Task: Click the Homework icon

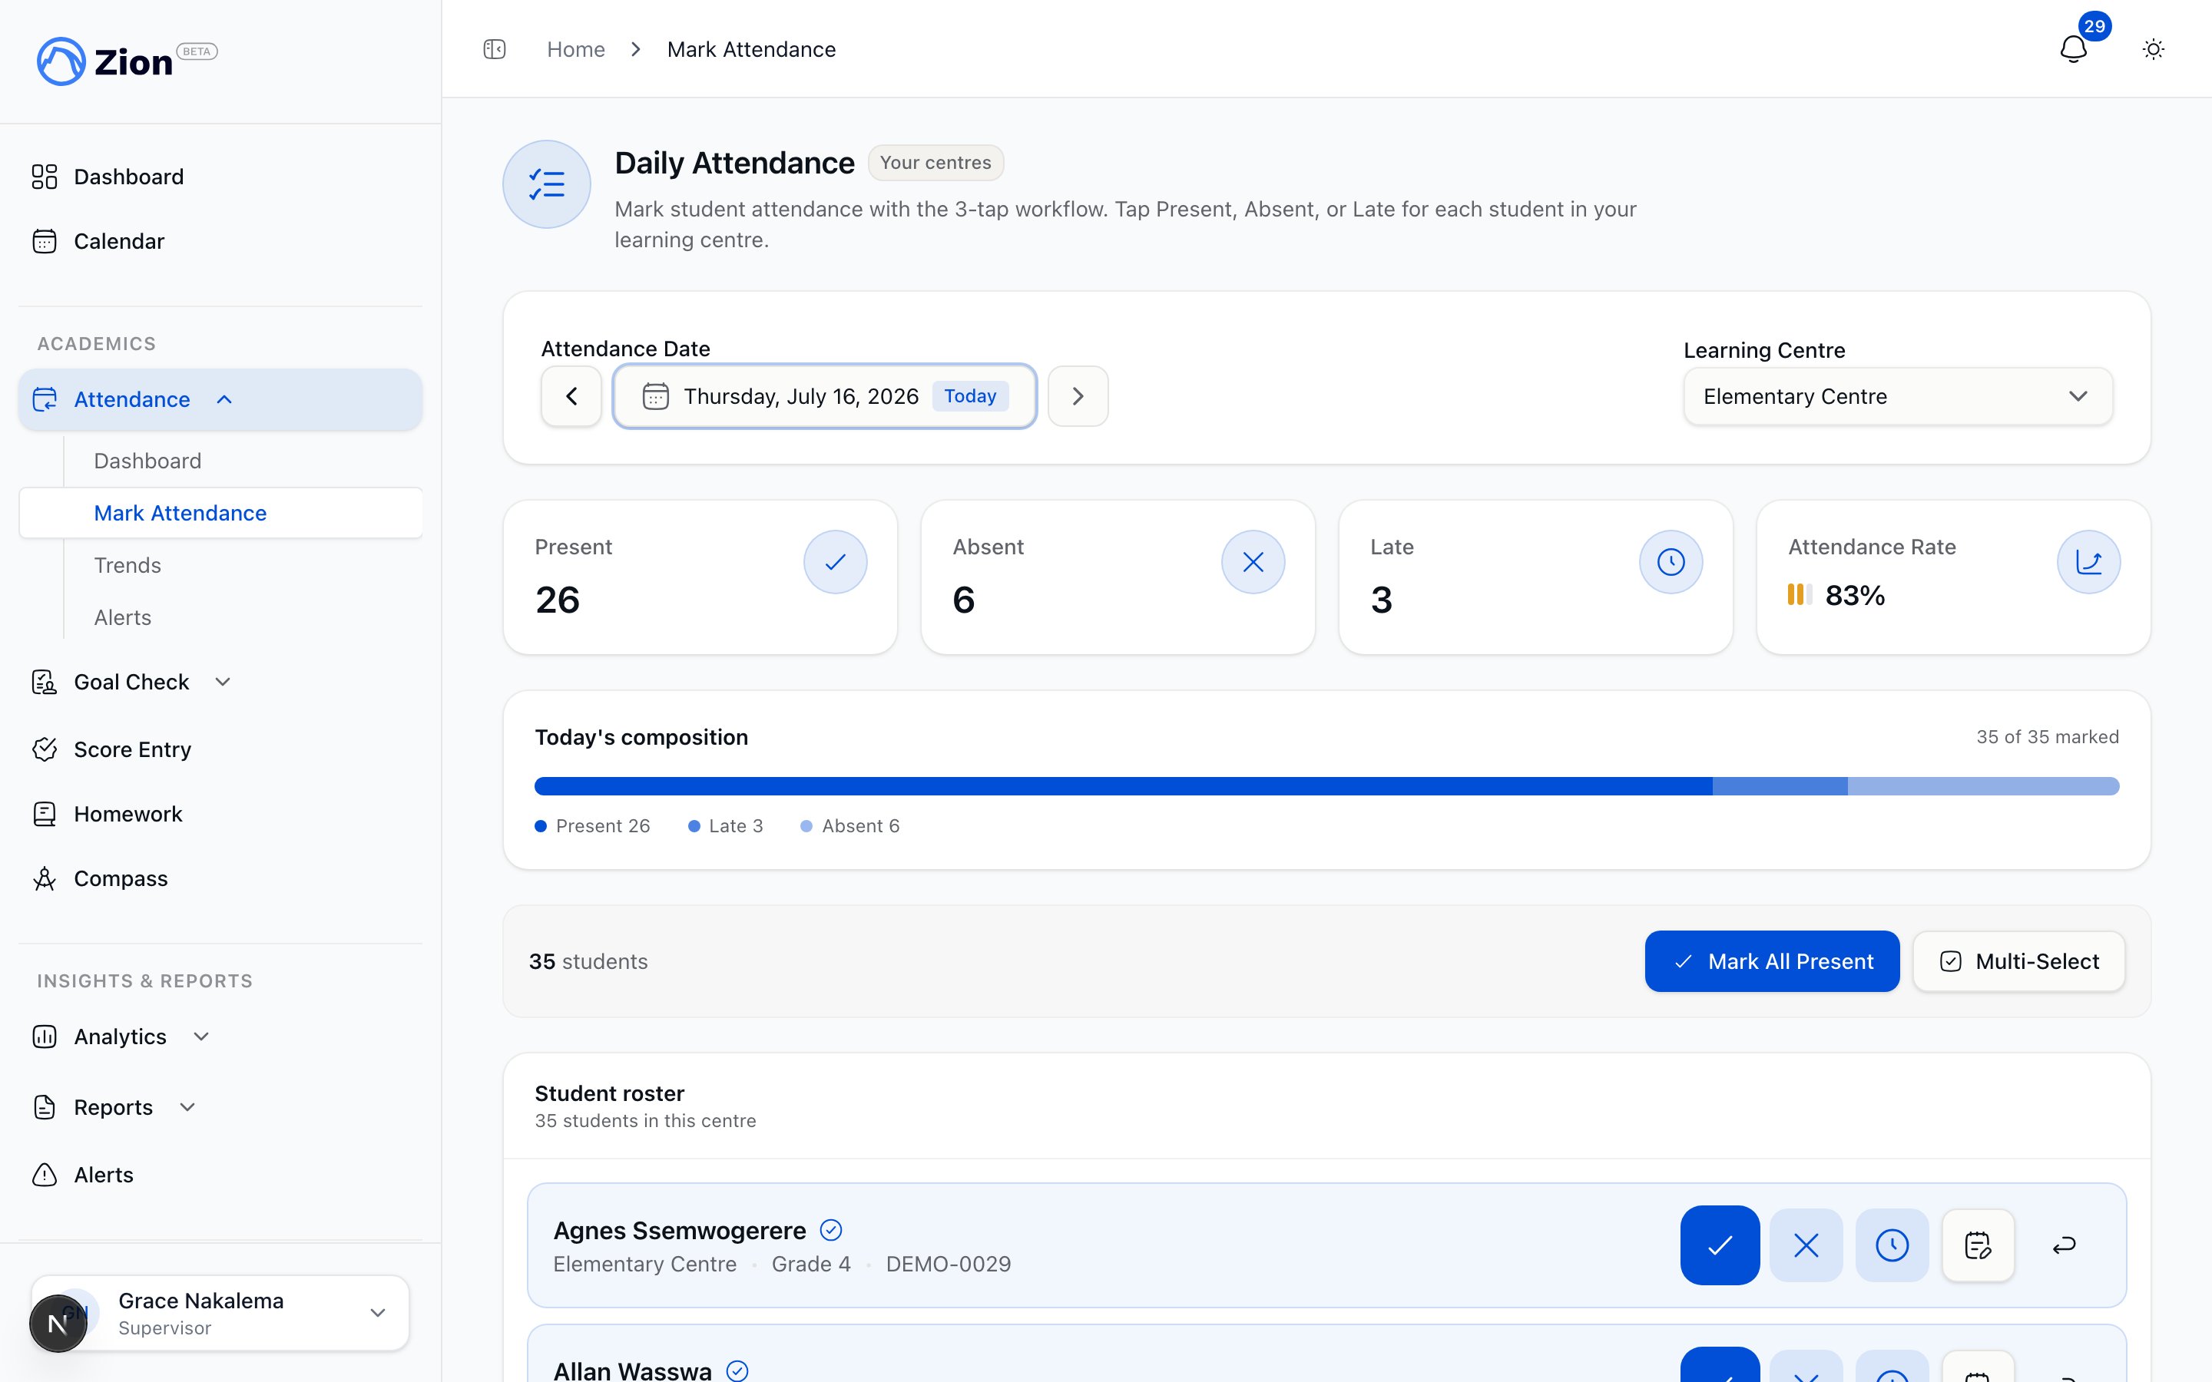Action: 44,815
